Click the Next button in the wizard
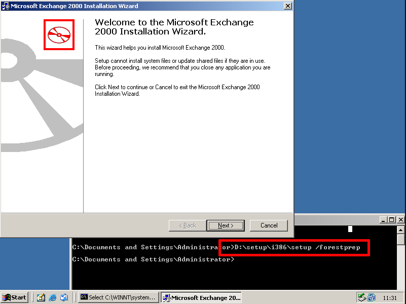The image size is (406, 304). pos(226,225)
